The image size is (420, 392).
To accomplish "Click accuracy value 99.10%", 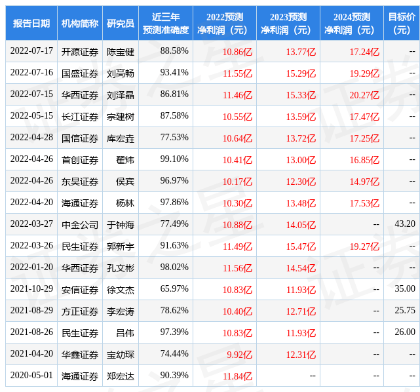I will 174,159.
